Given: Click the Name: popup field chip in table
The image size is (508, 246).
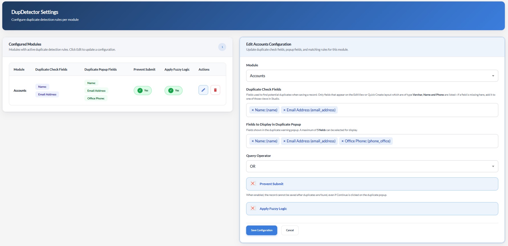Looking at the screenshot, I should tap(91, 83).
